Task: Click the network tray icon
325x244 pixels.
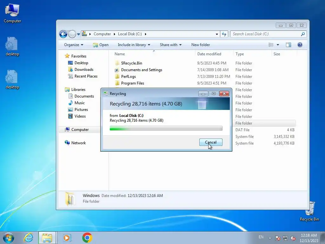Action: pyautogui.click(x=285, y=238)
